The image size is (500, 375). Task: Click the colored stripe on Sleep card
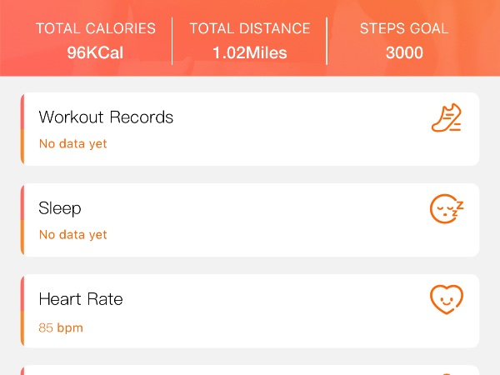tap(22, 220)
